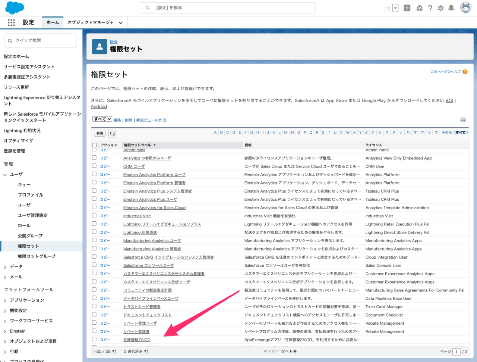Open the user profile avatar

[466, 7]
